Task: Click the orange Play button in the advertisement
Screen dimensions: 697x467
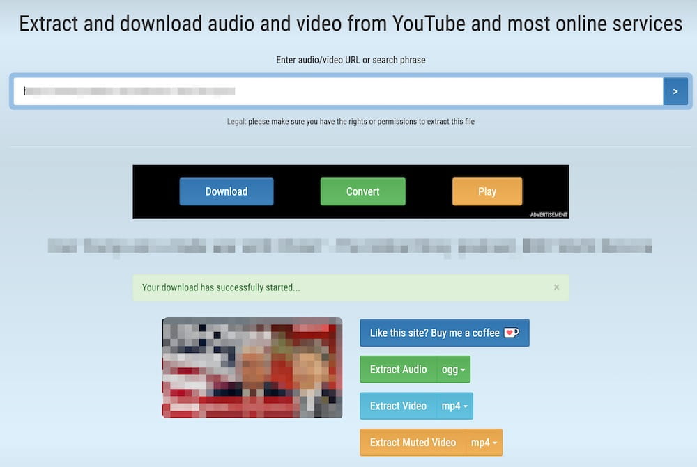Action: coord(487,191)
